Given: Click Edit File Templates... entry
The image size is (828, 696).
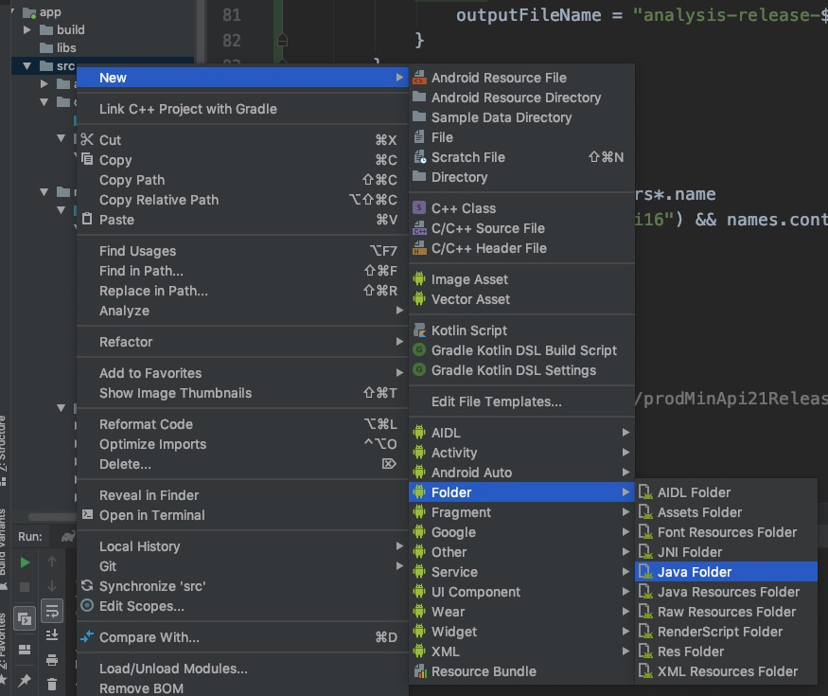Looking at the screenshot, I should pos(496,402).
